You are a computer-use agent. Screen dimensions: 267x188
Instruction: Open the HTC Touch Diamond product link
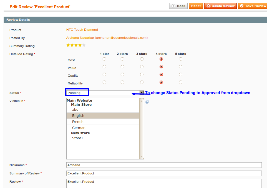click(82, 30)
